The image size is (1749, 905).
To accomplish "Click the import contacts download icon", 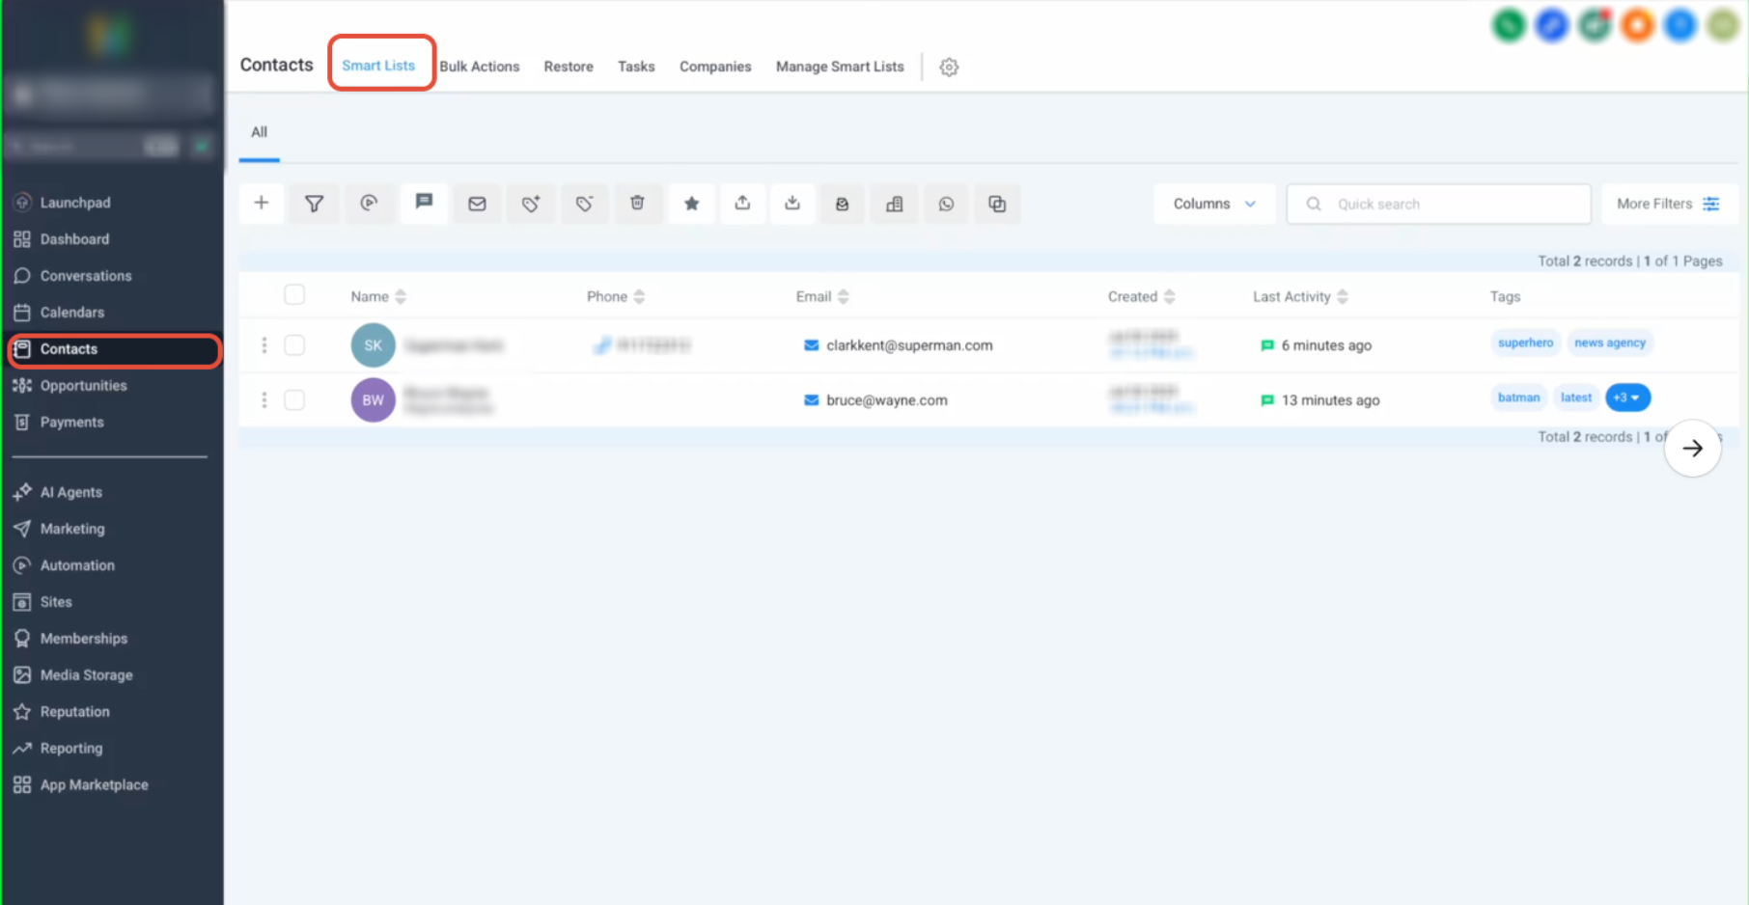I will click(x=792, y=204).
